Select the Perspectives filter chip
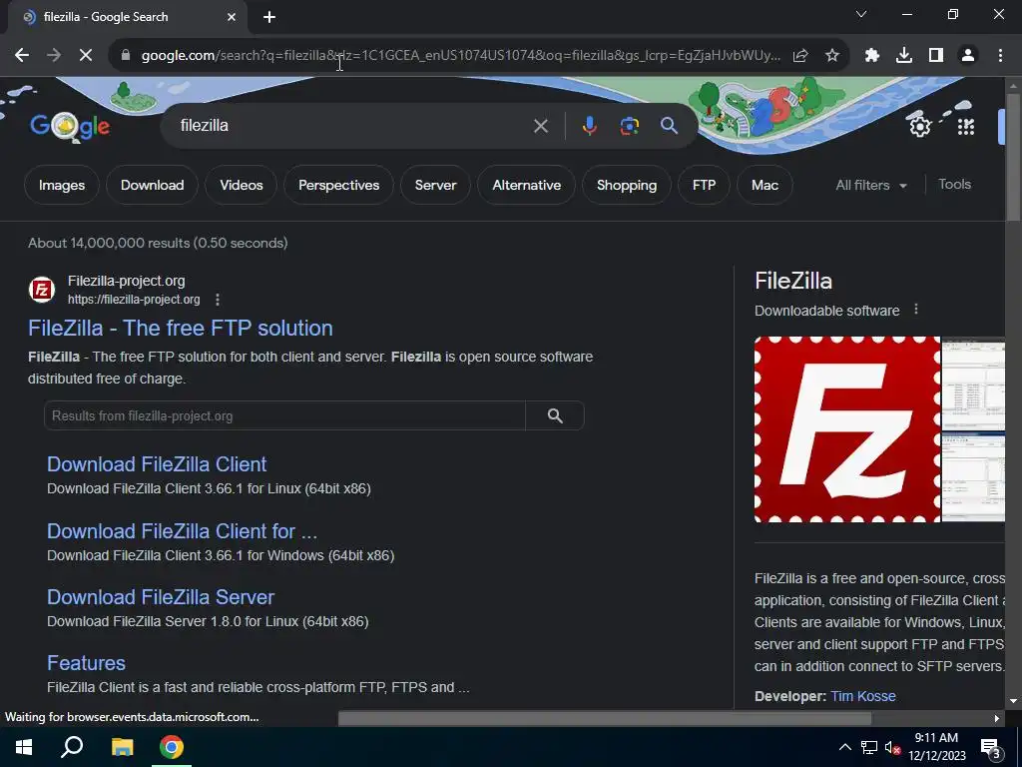The width and height of the screenshot is (1022, 767). [x=339, y=185]
